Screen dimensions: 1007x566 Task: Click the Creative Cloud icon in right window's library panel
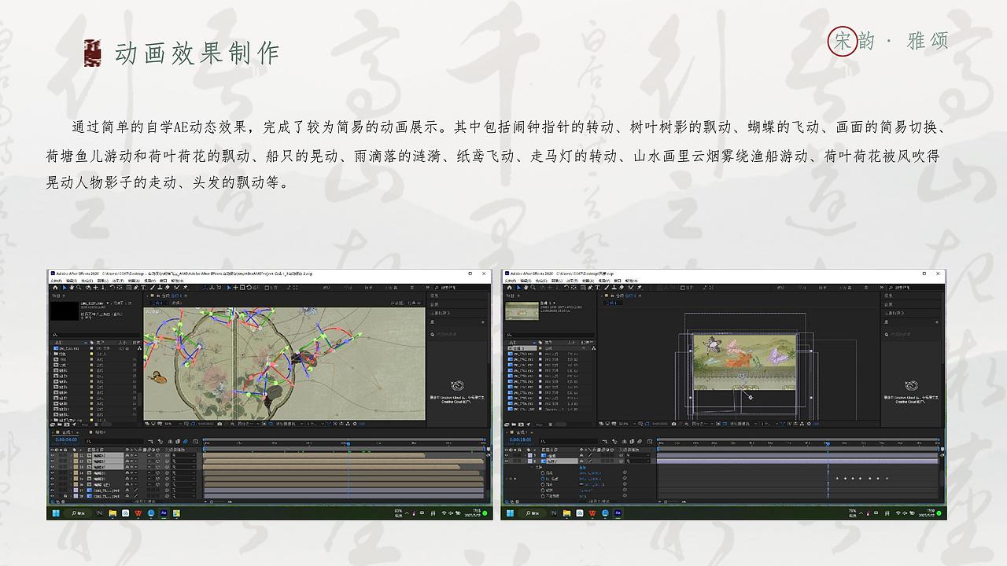[911, 385]
